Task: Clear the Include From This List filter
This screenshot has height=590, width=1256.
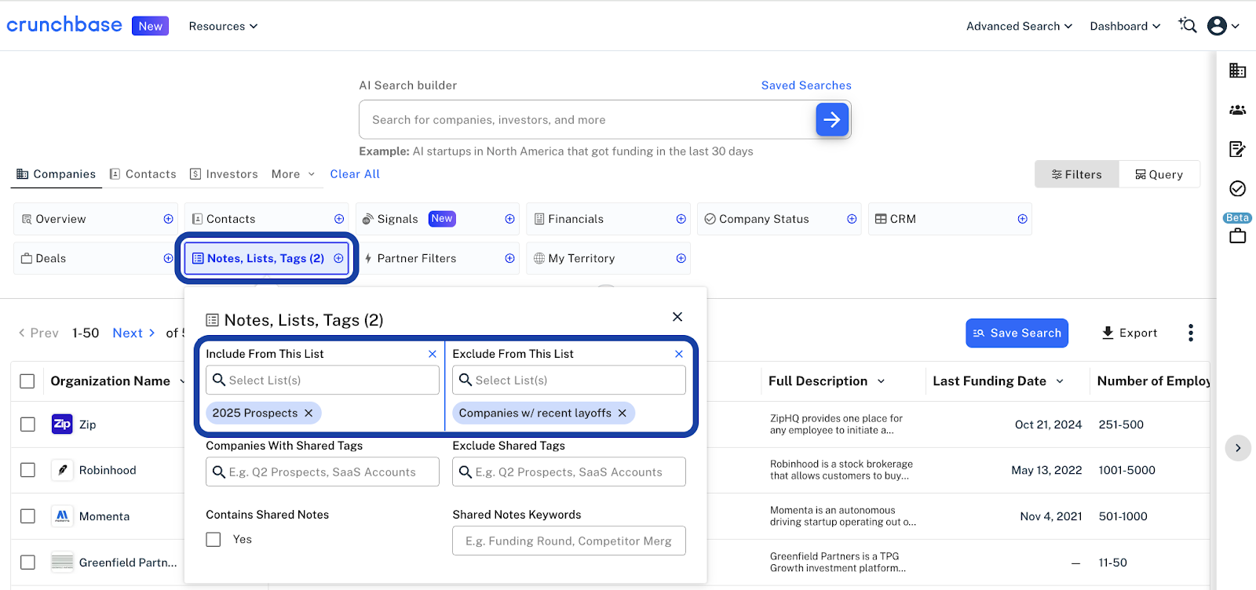Action: pyautogui.click(x=433, y=354)
